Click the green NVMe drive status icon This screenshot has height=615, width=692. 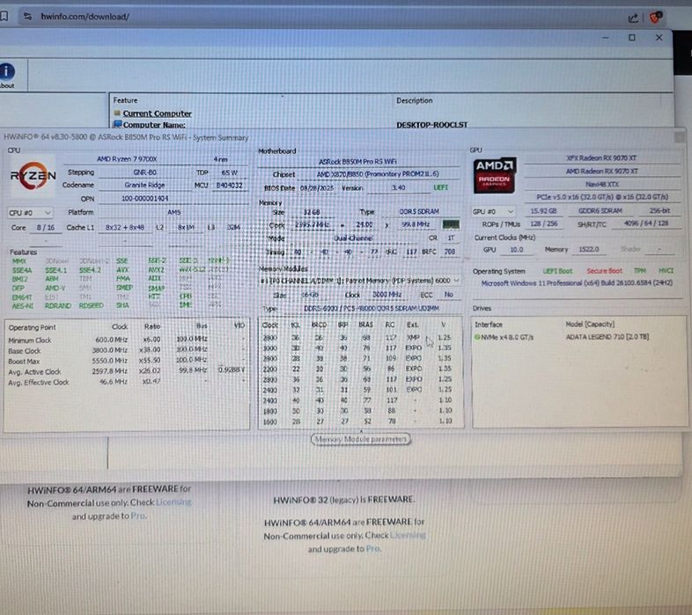point(476,337)
